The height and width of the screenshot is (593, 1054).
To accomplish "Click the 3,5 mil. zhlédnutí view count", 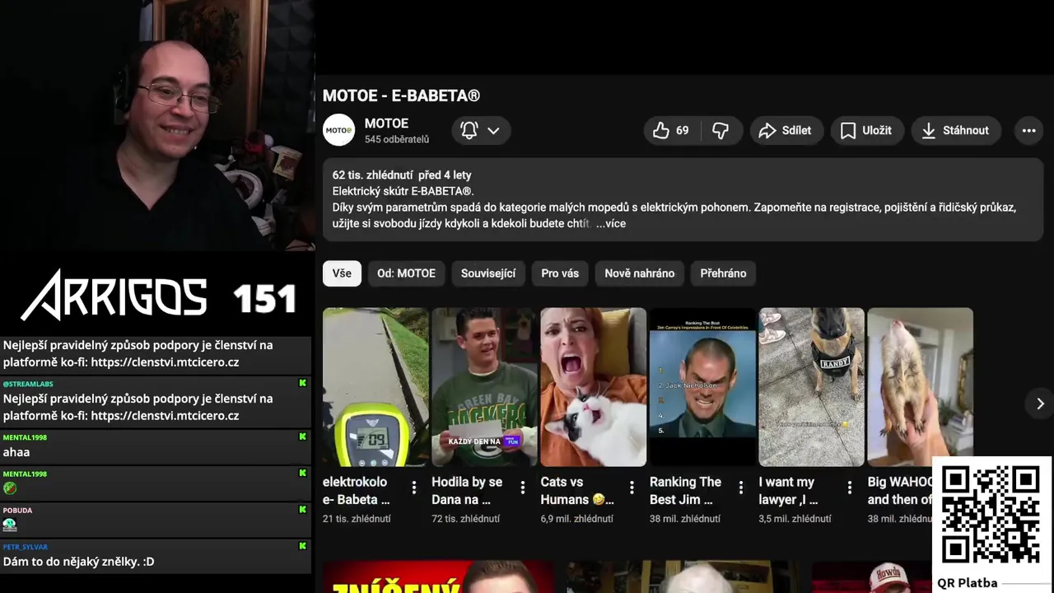I will coord(795,519).
